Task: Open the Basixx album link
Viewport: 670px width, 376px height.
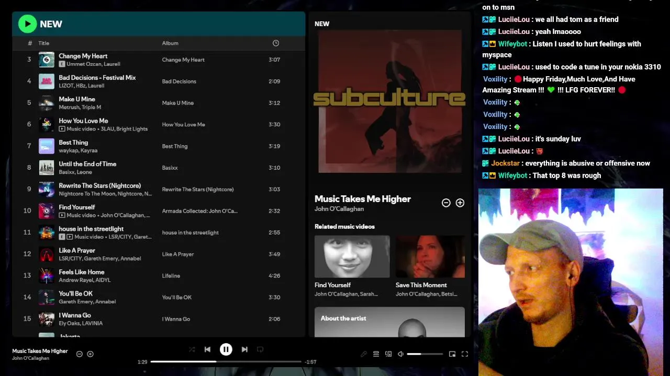Action: pos(170,168)
